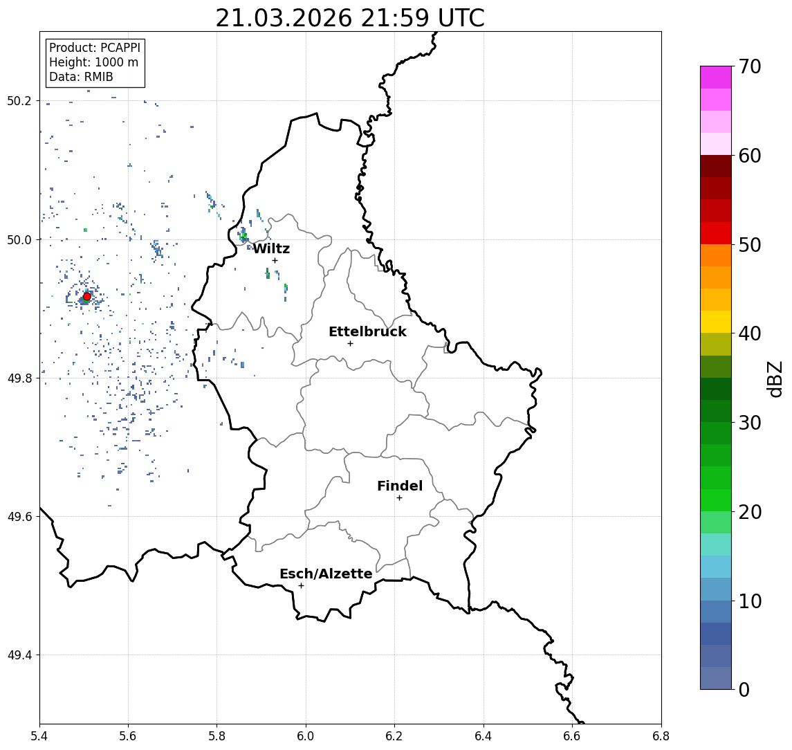The height and width of the screenshot is (750, 792).
Task: Click the Findel station cross marker
Action: (x=399, y=498)
